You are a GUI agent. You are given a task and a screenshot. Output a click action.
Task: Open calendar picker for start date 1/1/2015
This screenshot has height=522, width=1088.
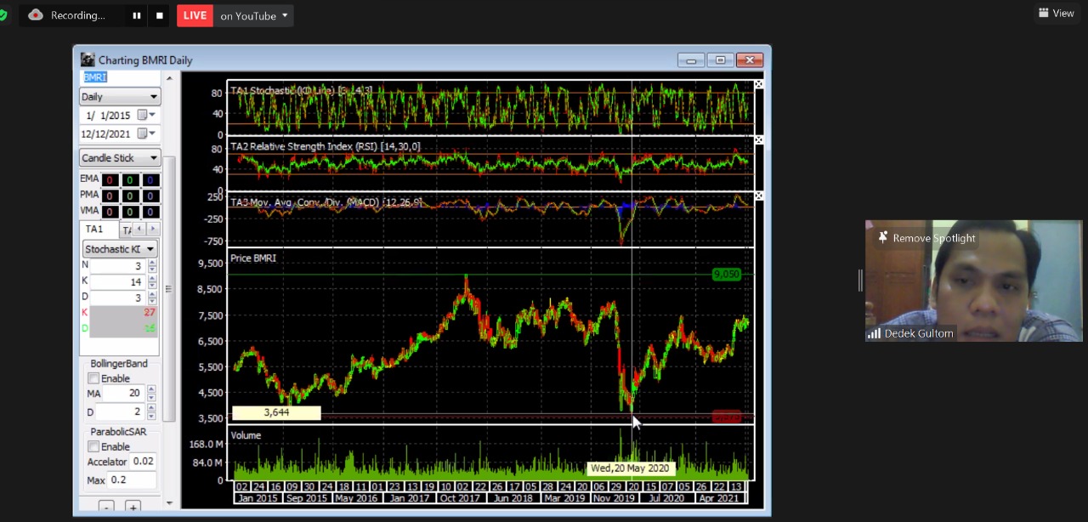pyautogui.click(x=143, y=115)
